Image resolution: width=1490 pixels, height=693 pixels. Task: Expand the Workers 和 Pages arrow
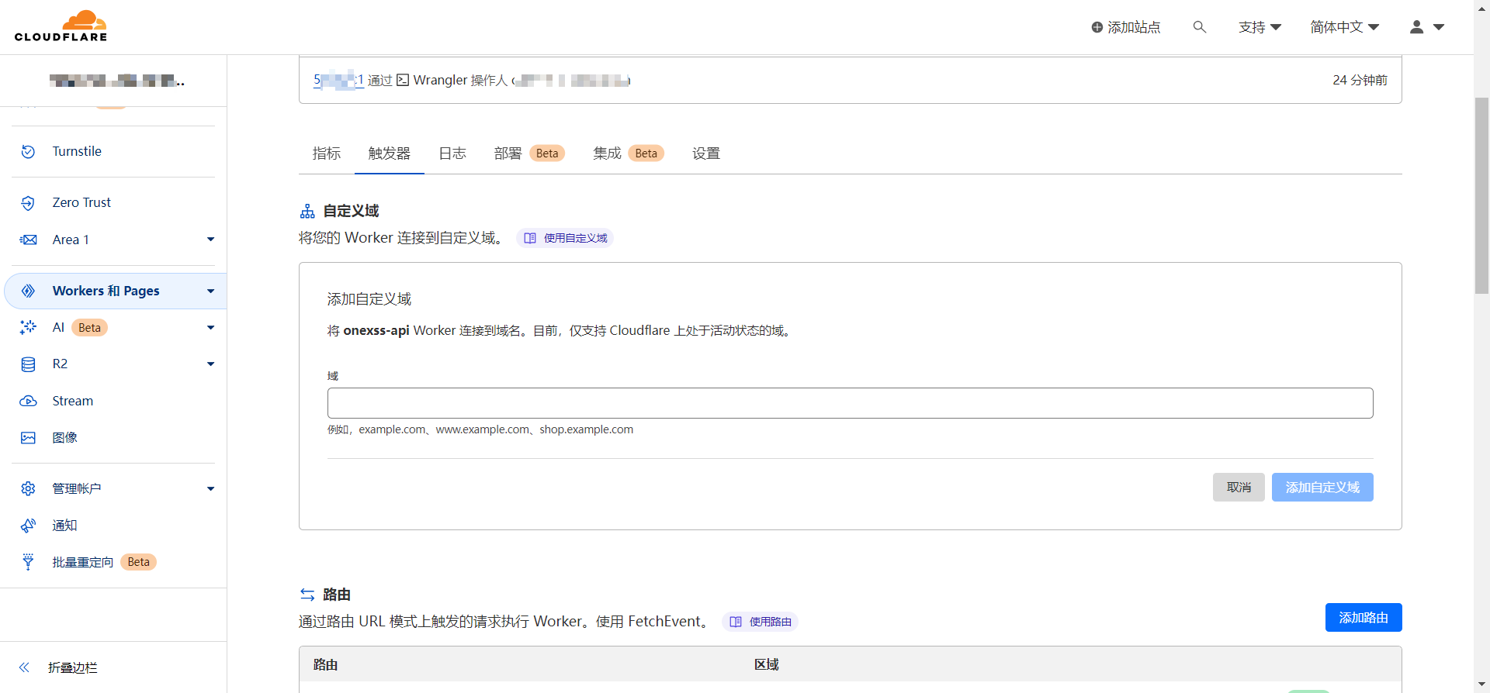[x=210, y=291]
